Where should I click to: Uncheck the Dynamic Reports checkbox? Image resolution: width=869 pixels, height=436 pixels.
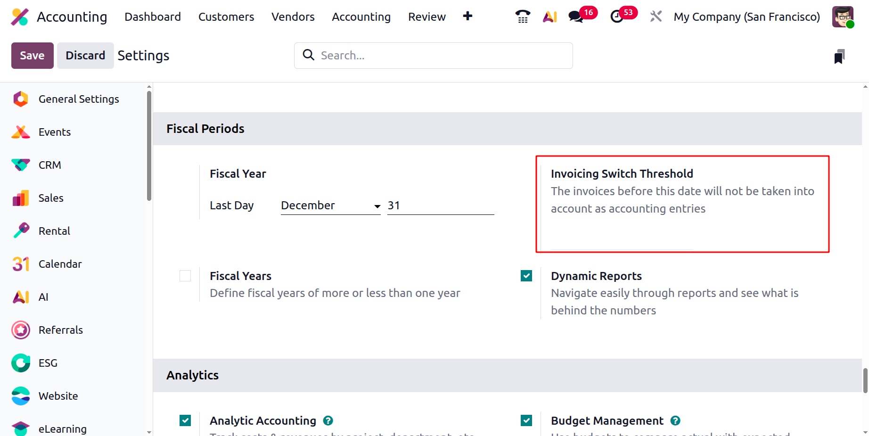click(x=526, y=276)
